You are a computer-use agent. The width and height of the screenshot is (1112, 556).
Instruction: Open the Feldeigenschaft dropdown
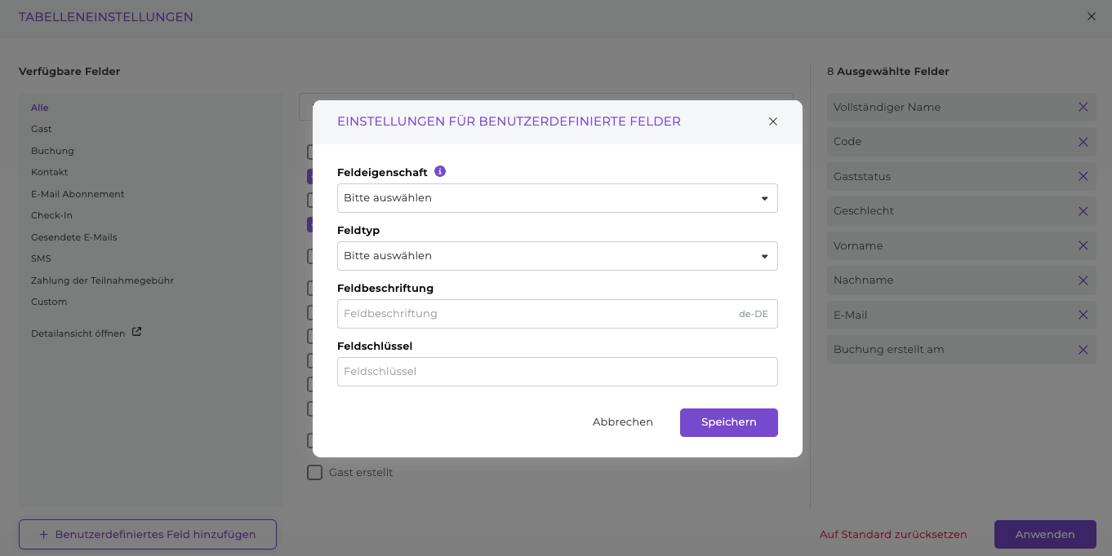pos(557,198)
